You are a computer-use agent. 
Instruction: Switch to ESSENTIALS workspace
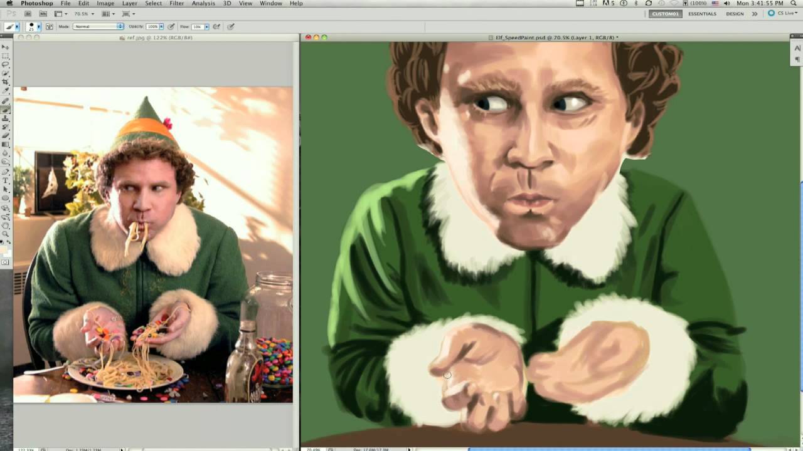[703, 13]
